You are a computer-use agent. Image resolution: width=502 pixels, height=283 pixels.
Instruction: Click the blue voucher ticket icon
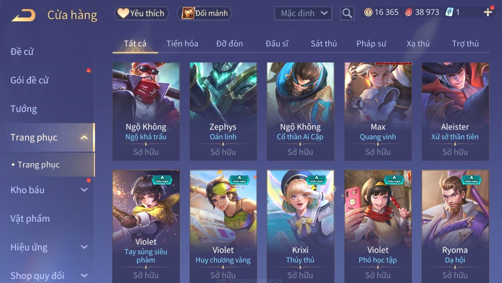449,12
